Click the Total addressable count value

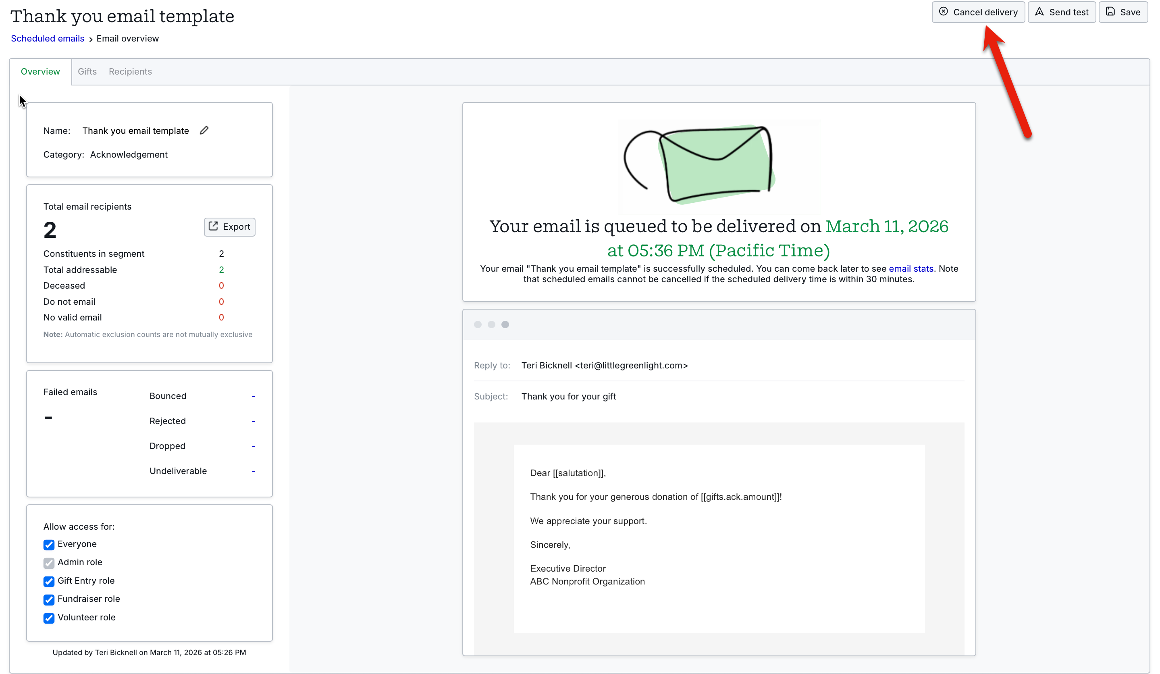221,270
